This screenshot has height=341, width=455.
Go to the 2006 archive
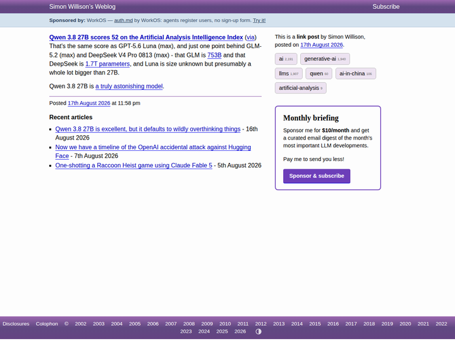pos(153,324)
